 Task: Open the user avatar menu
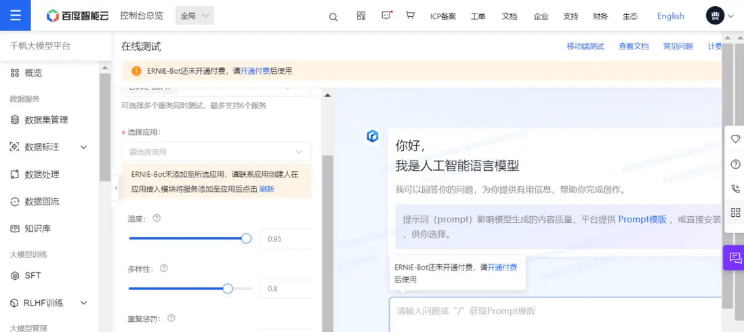pos(715,16)
